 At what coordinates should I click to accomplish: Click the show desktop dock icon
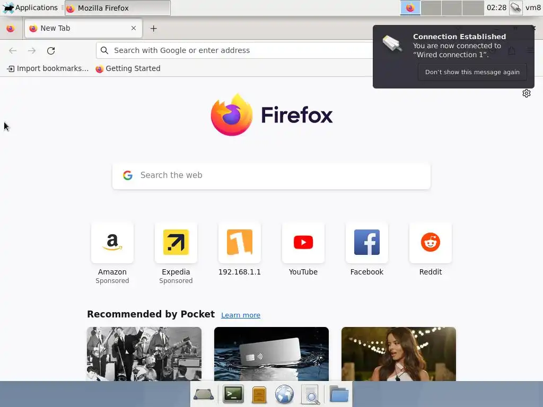click(204, 394)
